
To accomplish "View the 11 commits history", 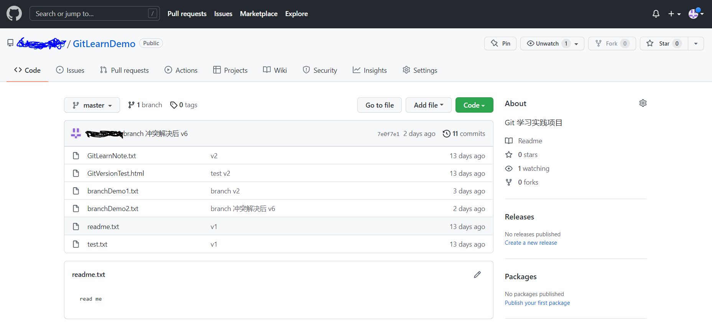I will coord(464,134).
